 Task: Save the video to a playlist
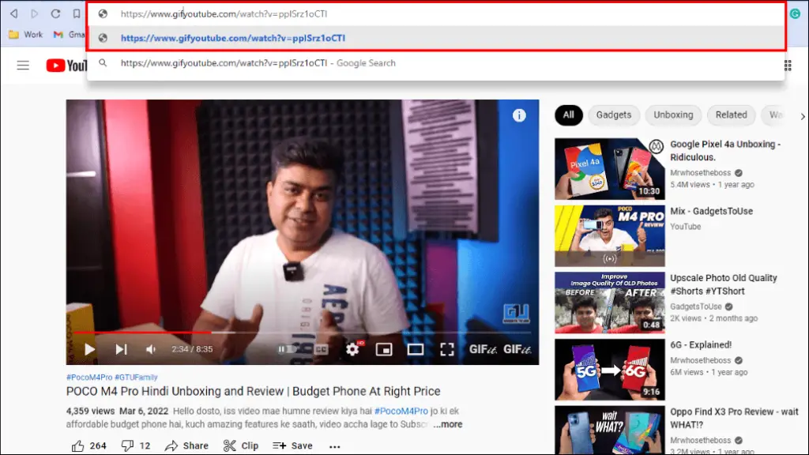pos(292,446)
